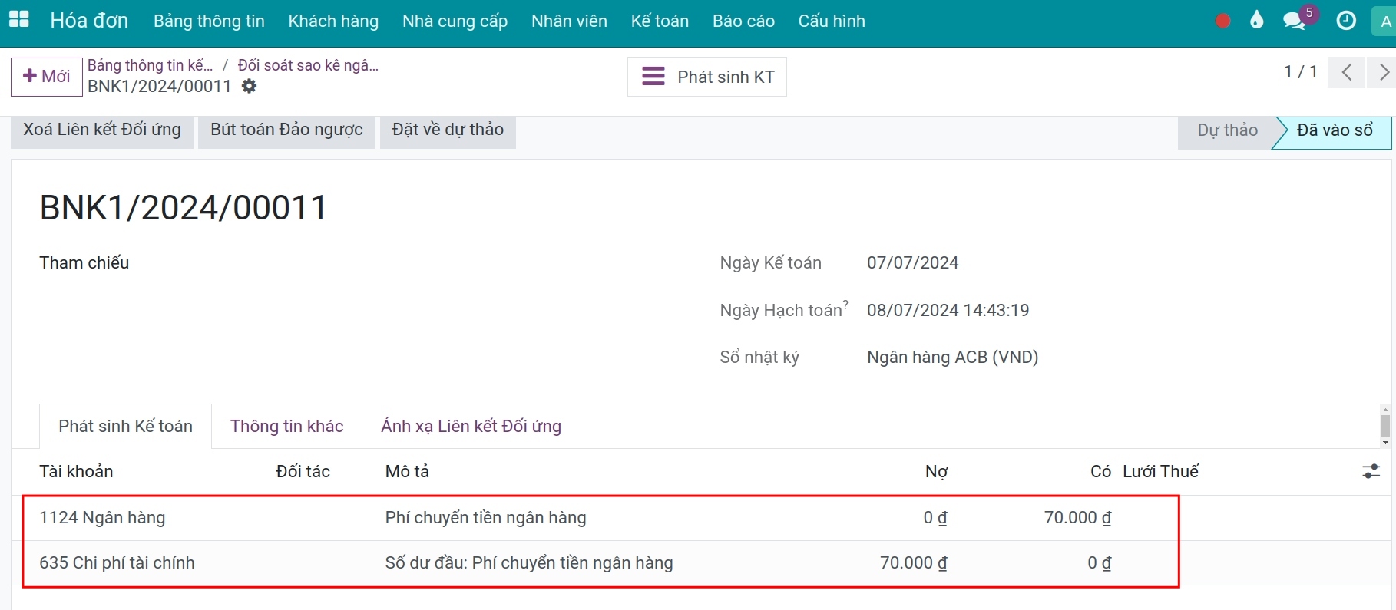This screenshot has height=610, width=1396.
Task: Open the apps grid home menu
Action: [x=19, y=20]
